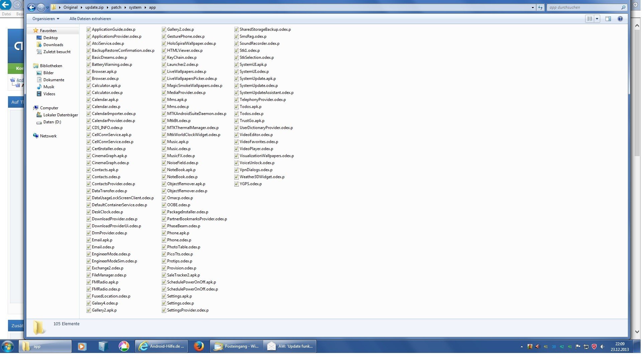Select file Browser.apk.p

click(104, 72)
